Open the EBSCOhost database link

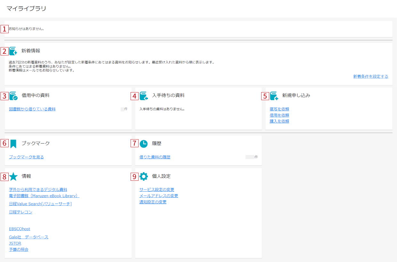[20, 229]
